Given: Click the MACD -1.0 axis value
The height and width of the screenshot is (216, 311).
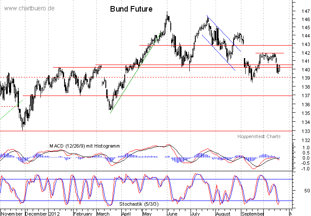Looking at the screenshot, I should coord(305,169).
